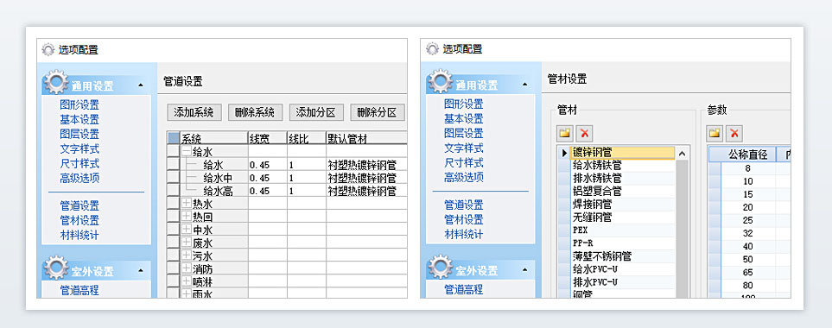Viewport: 832px width, 328px height.
Task: Open 图形设置 in the 管材设置 window sidebar
Action: point(464,104)
